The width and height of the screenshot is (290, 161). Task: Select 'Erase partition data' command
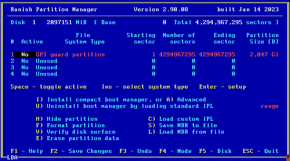pyautogui.click(x=77, y=138)
